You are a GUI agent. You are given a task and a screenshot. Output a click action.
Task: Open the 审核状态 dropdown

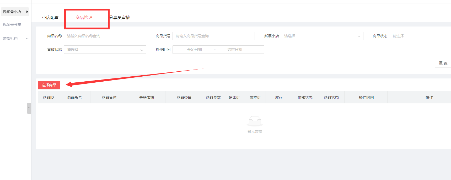(105, 50)
